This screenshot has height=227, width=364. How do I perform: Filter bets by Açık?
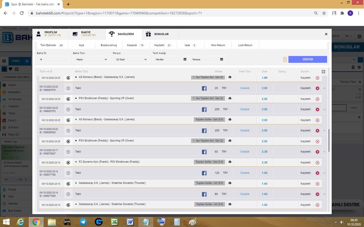(81, 45)
